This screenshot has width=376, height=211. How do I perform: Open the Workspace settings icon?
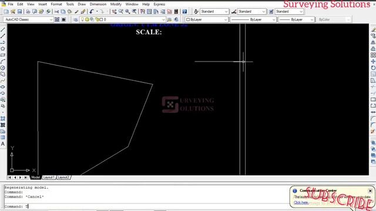[x=57, y=19]
